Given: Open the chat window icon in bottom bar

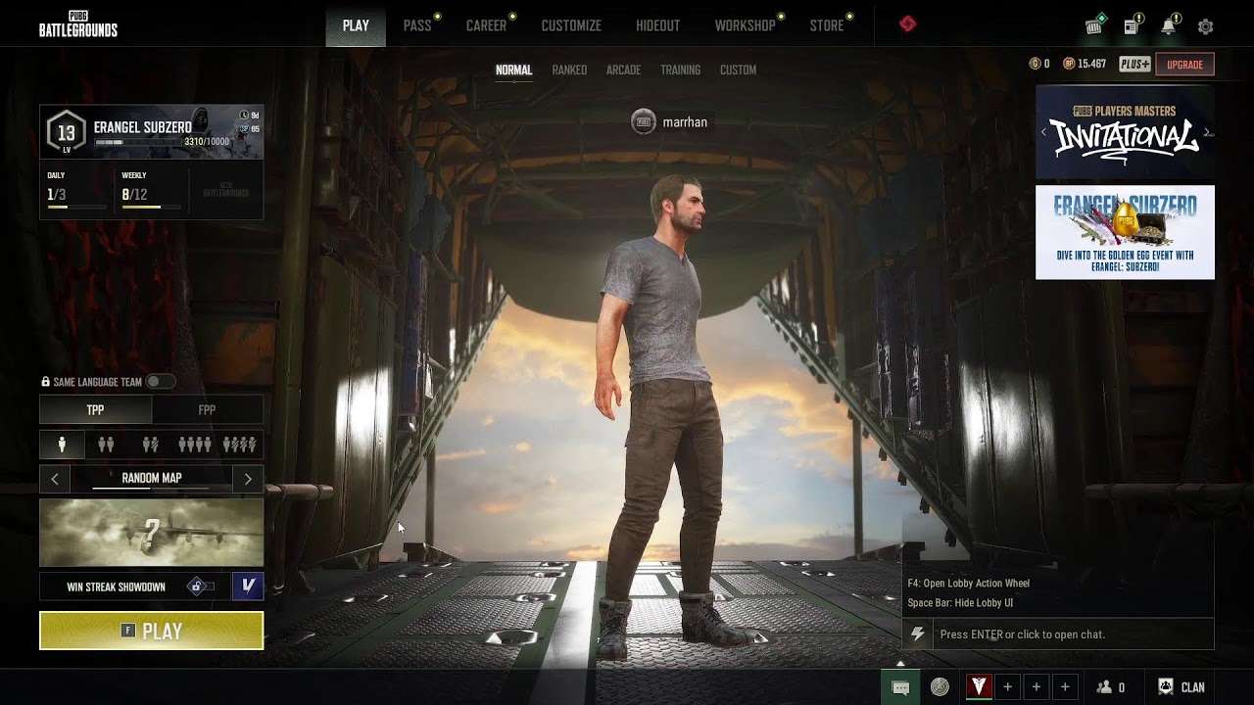Looking at the screenshot, I should tap(900, 687).
